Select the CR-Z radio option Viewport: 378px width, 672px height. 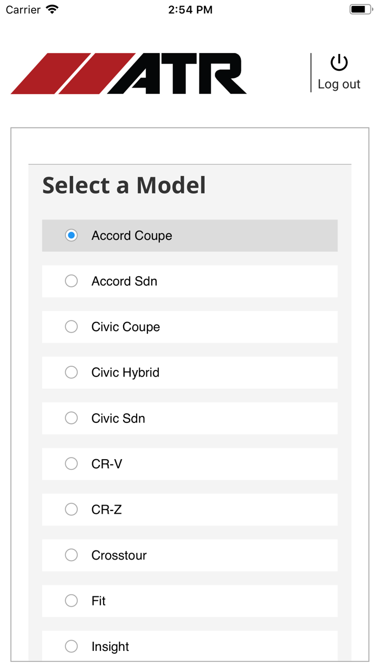pyautogui.click(x=71, y=509)
